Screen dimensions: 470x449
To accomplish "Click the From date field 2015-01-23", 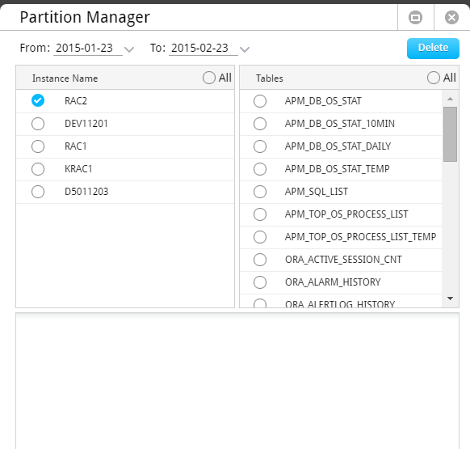I will point(88,48).
